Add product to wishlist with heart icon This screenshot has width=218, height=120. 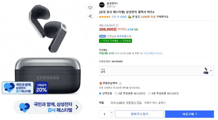90,8
